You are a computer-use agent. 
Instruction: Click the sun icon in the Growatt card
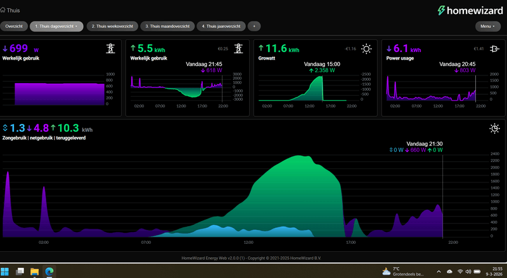click(366, 49)
